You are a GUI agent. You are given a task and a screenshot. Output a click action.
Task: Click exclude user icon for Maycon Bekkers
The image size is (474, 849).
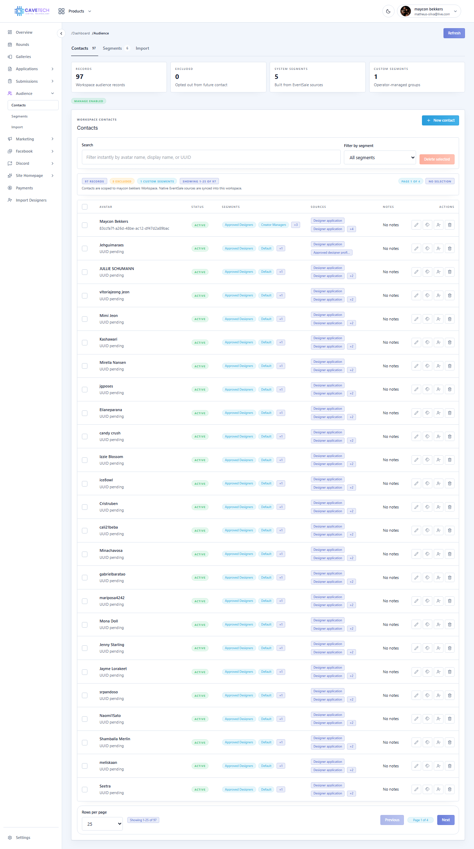click(439, 225)
